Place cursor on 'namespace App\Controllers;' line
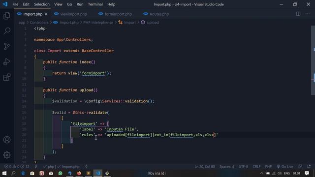 pos(63,39)
